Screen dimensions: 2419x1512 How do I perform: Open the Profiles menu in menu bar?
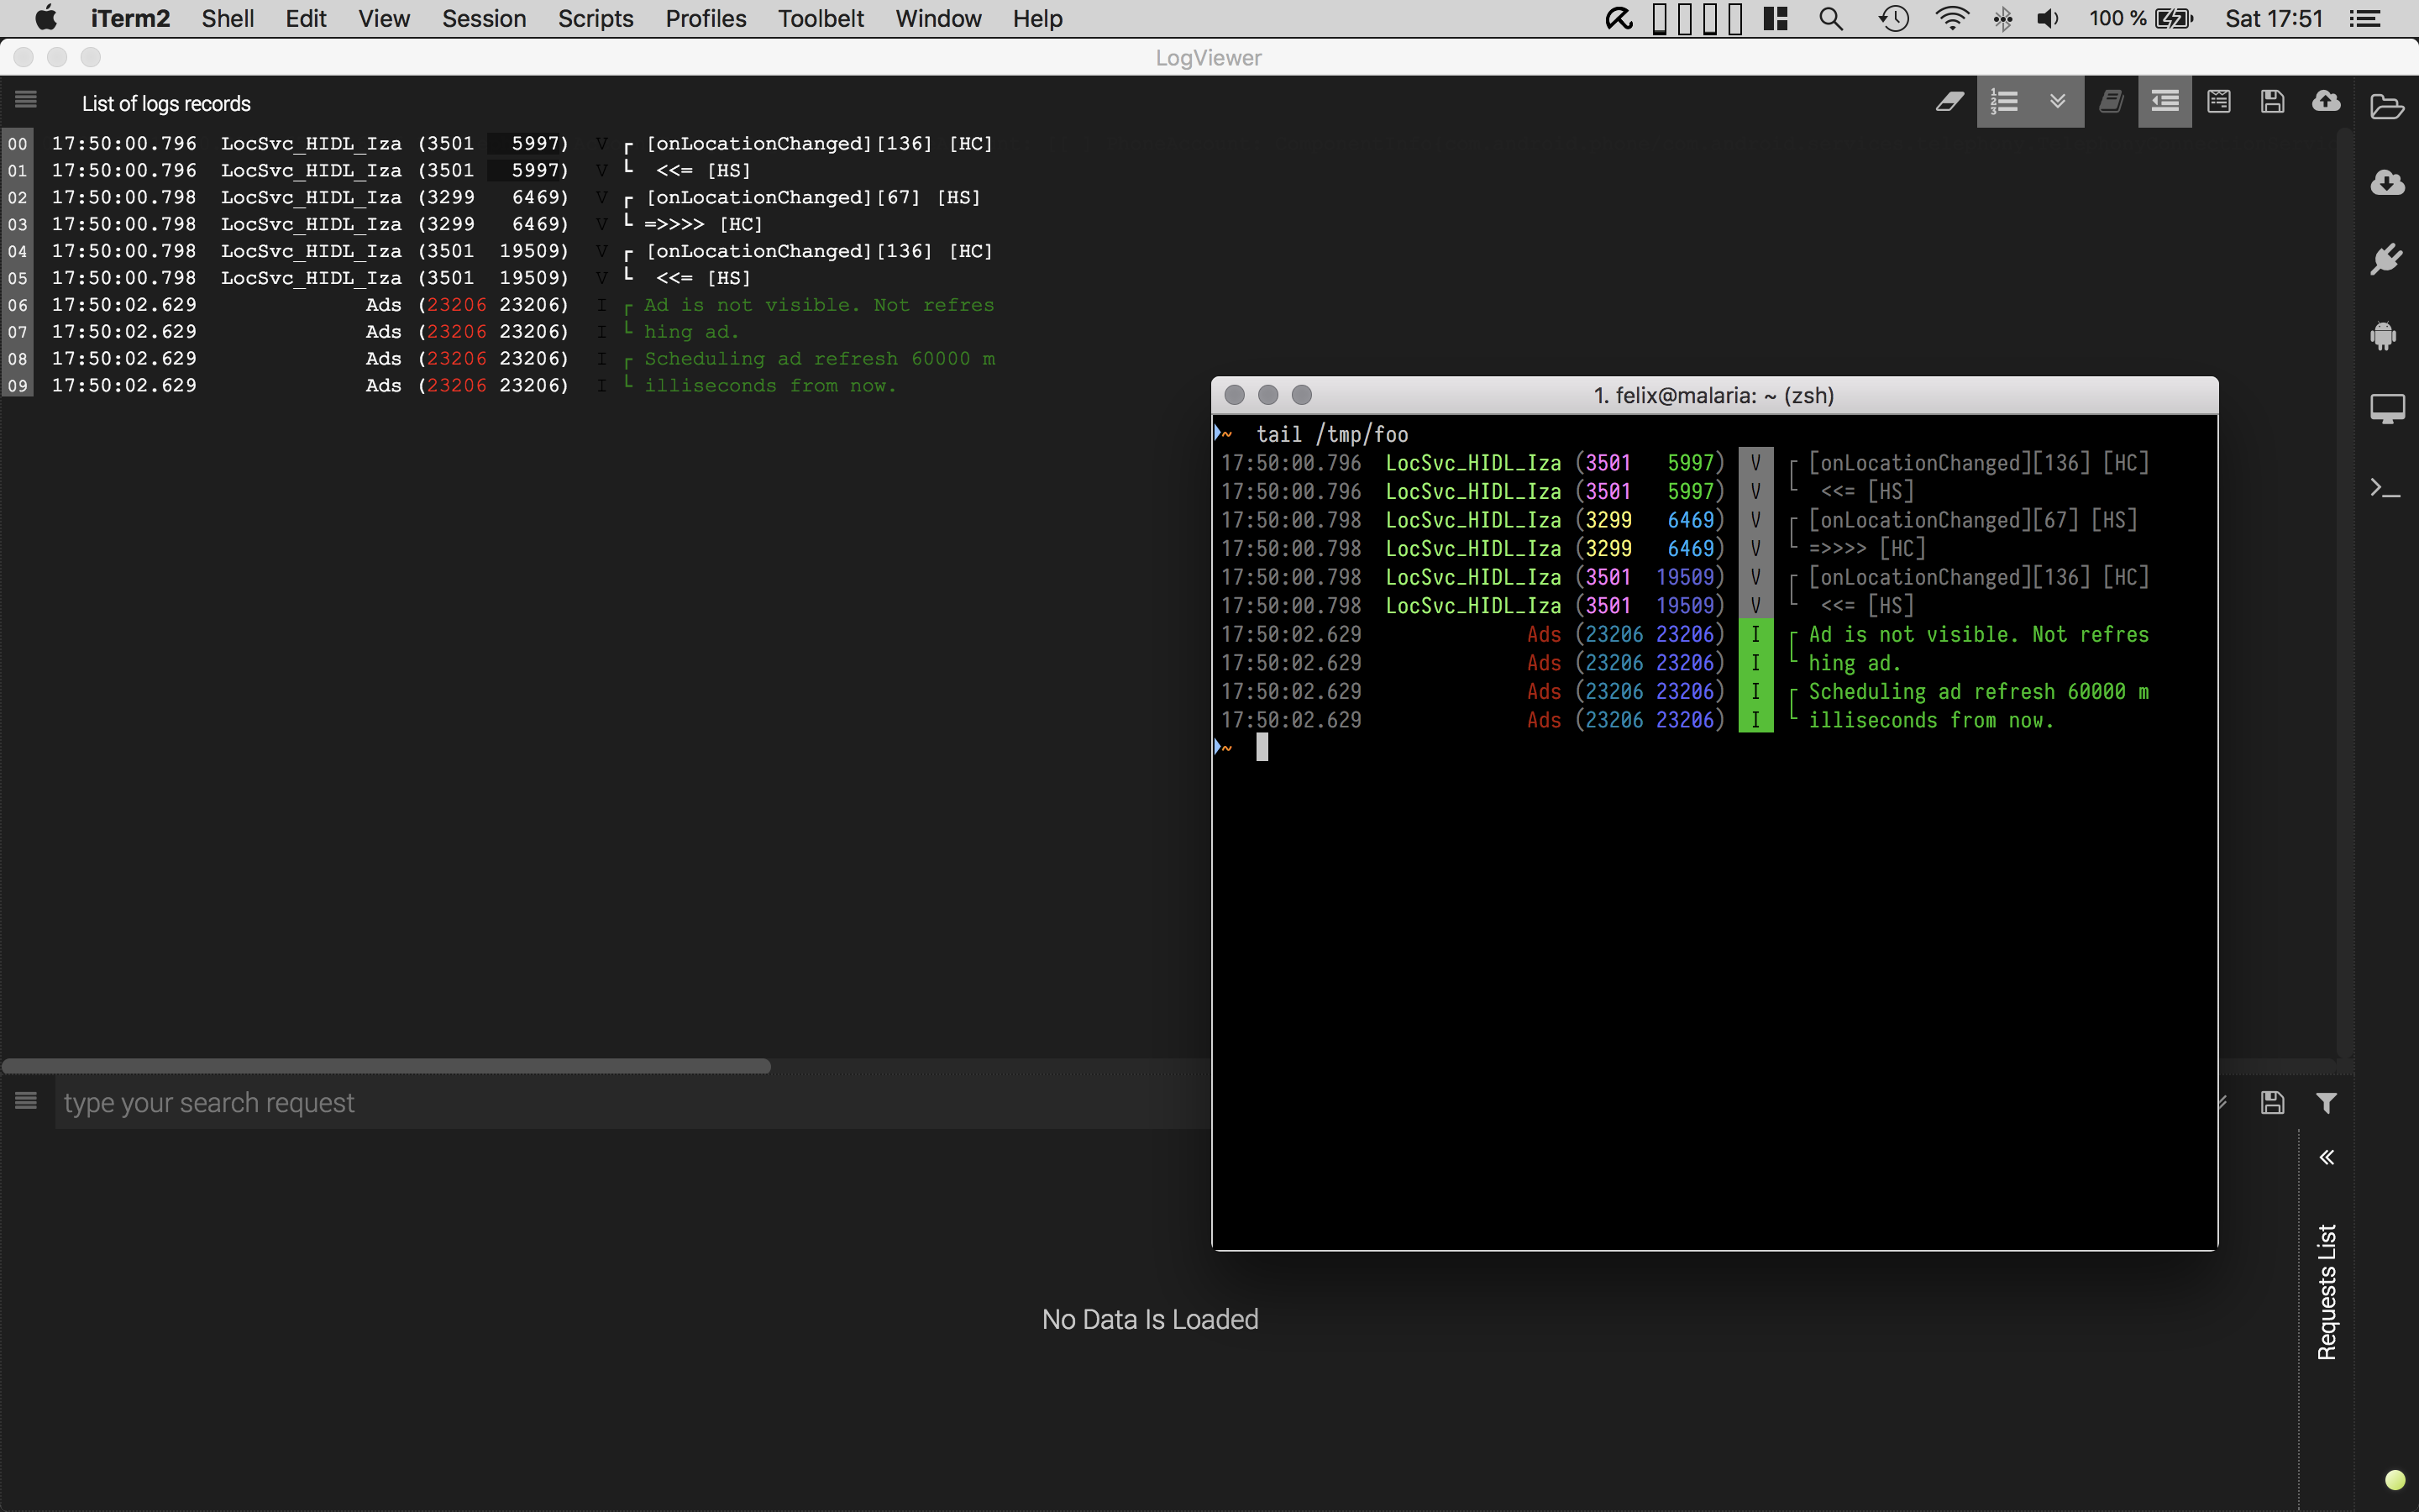(705, 19)
